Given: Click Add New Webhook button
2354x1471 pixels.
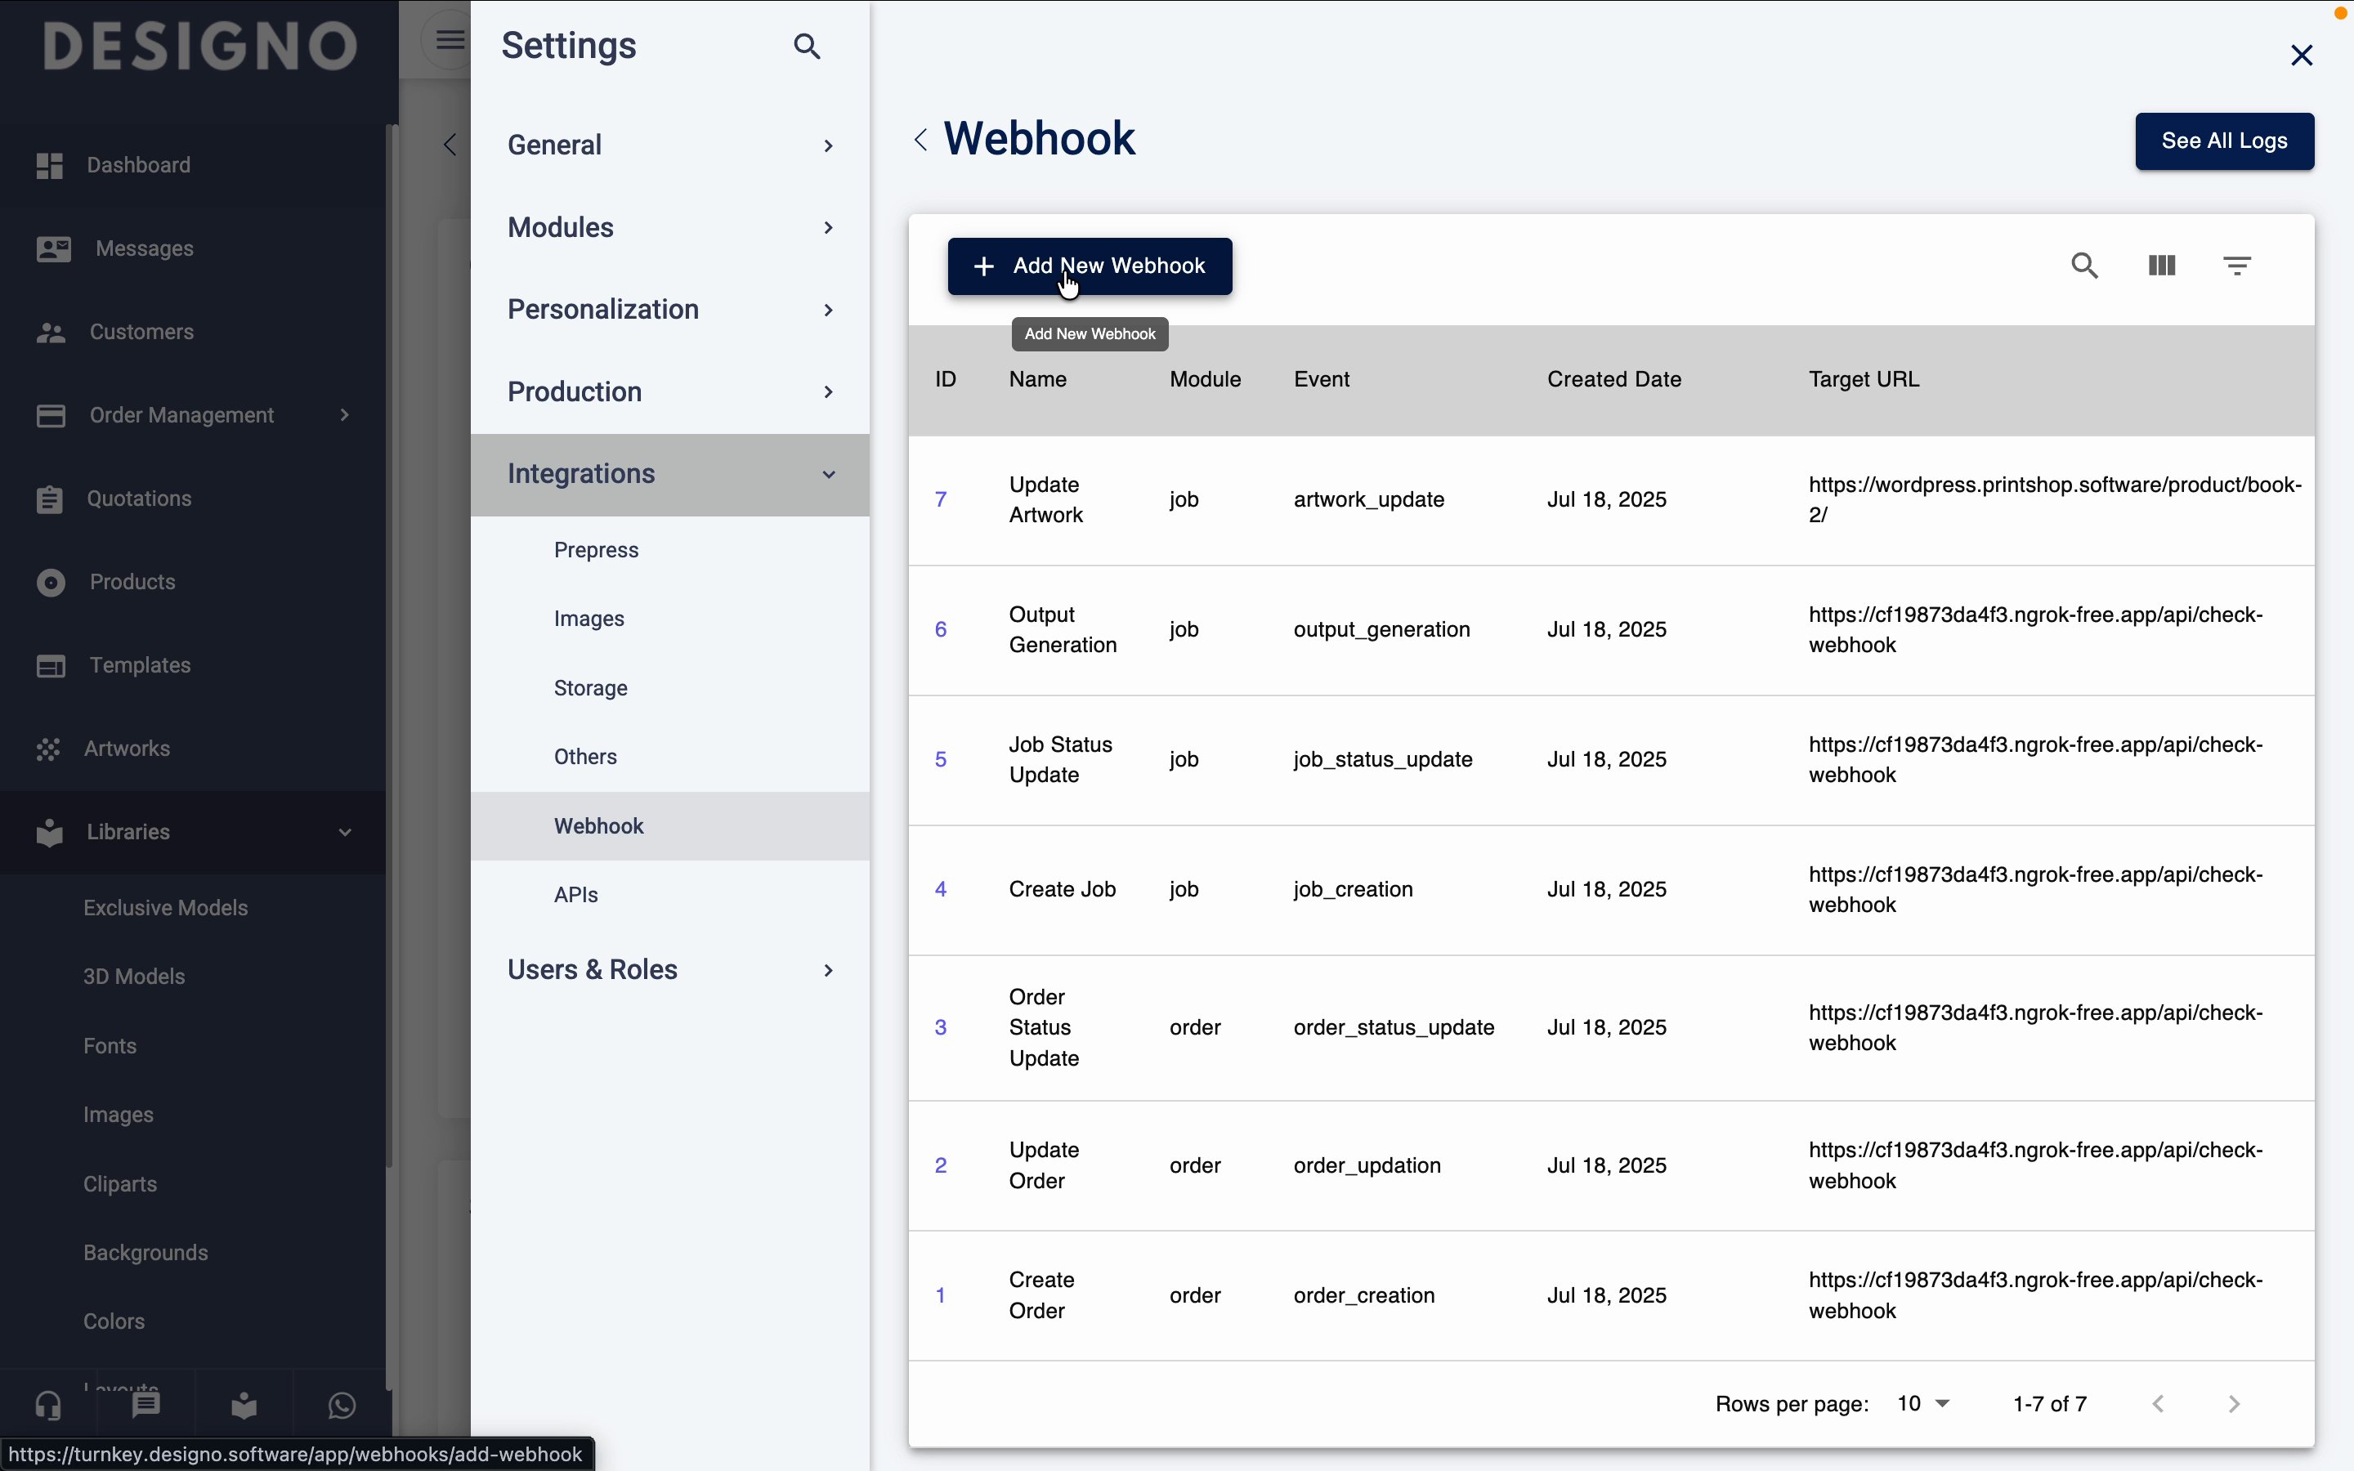Looking at the screenshot, I should [1090, 266].
